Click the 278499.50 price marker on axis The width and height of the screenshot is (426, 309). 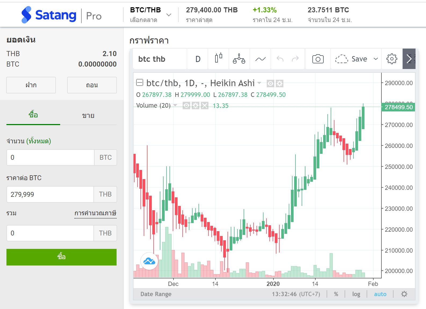click(x=398, y=107)
